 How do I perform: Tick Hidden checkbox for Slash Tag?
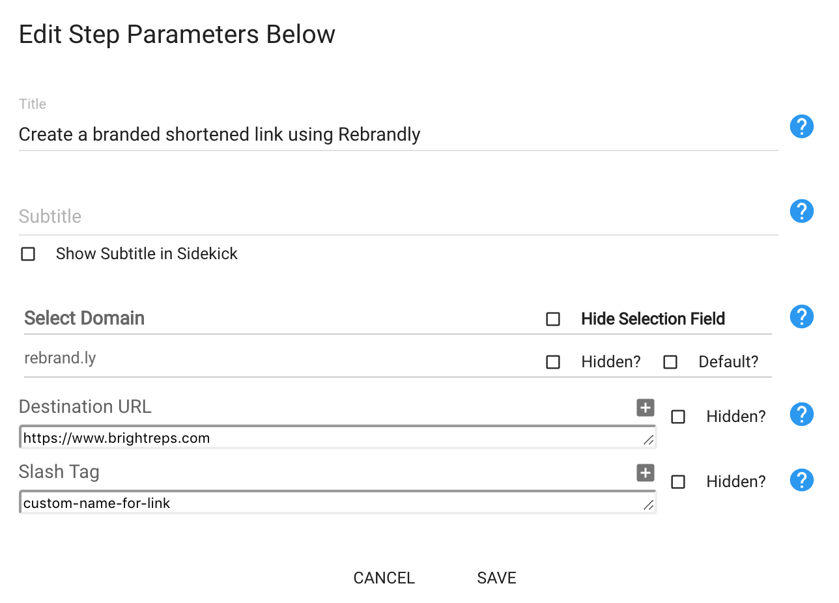pyautogui.click(x=678, y=482)
